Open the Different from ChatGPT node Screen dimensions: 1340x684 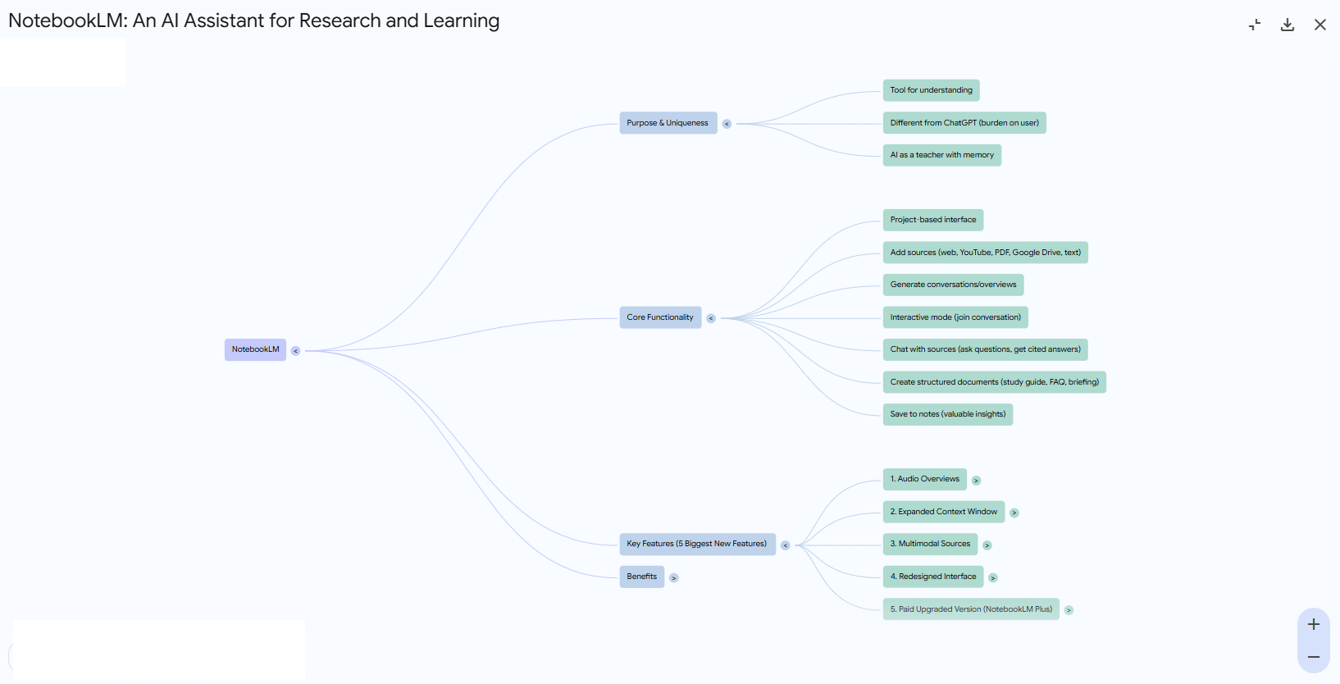pyautogui.click(x=964, y=123)
